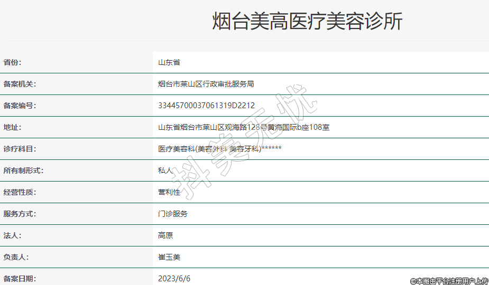Select the 省份 row label
This screenshot has width=489, height=285.
[x=12, y=62]
